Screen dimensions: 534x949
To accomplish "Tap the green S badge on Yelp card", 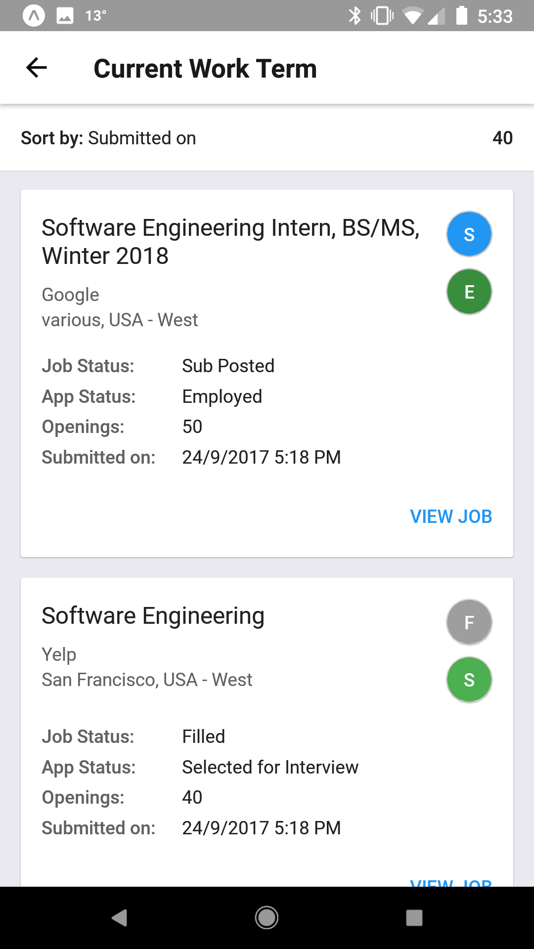I will pos(469,680).
